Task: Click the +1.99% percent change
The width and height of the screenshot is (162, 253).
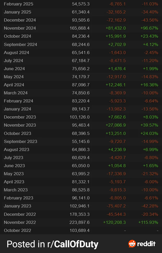Action: click(x=151, y=69)
